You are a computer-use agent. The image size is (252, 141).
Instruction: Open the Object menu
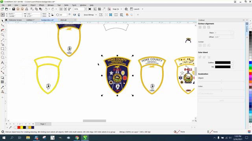pyautogui.click(x=33, y=5)
